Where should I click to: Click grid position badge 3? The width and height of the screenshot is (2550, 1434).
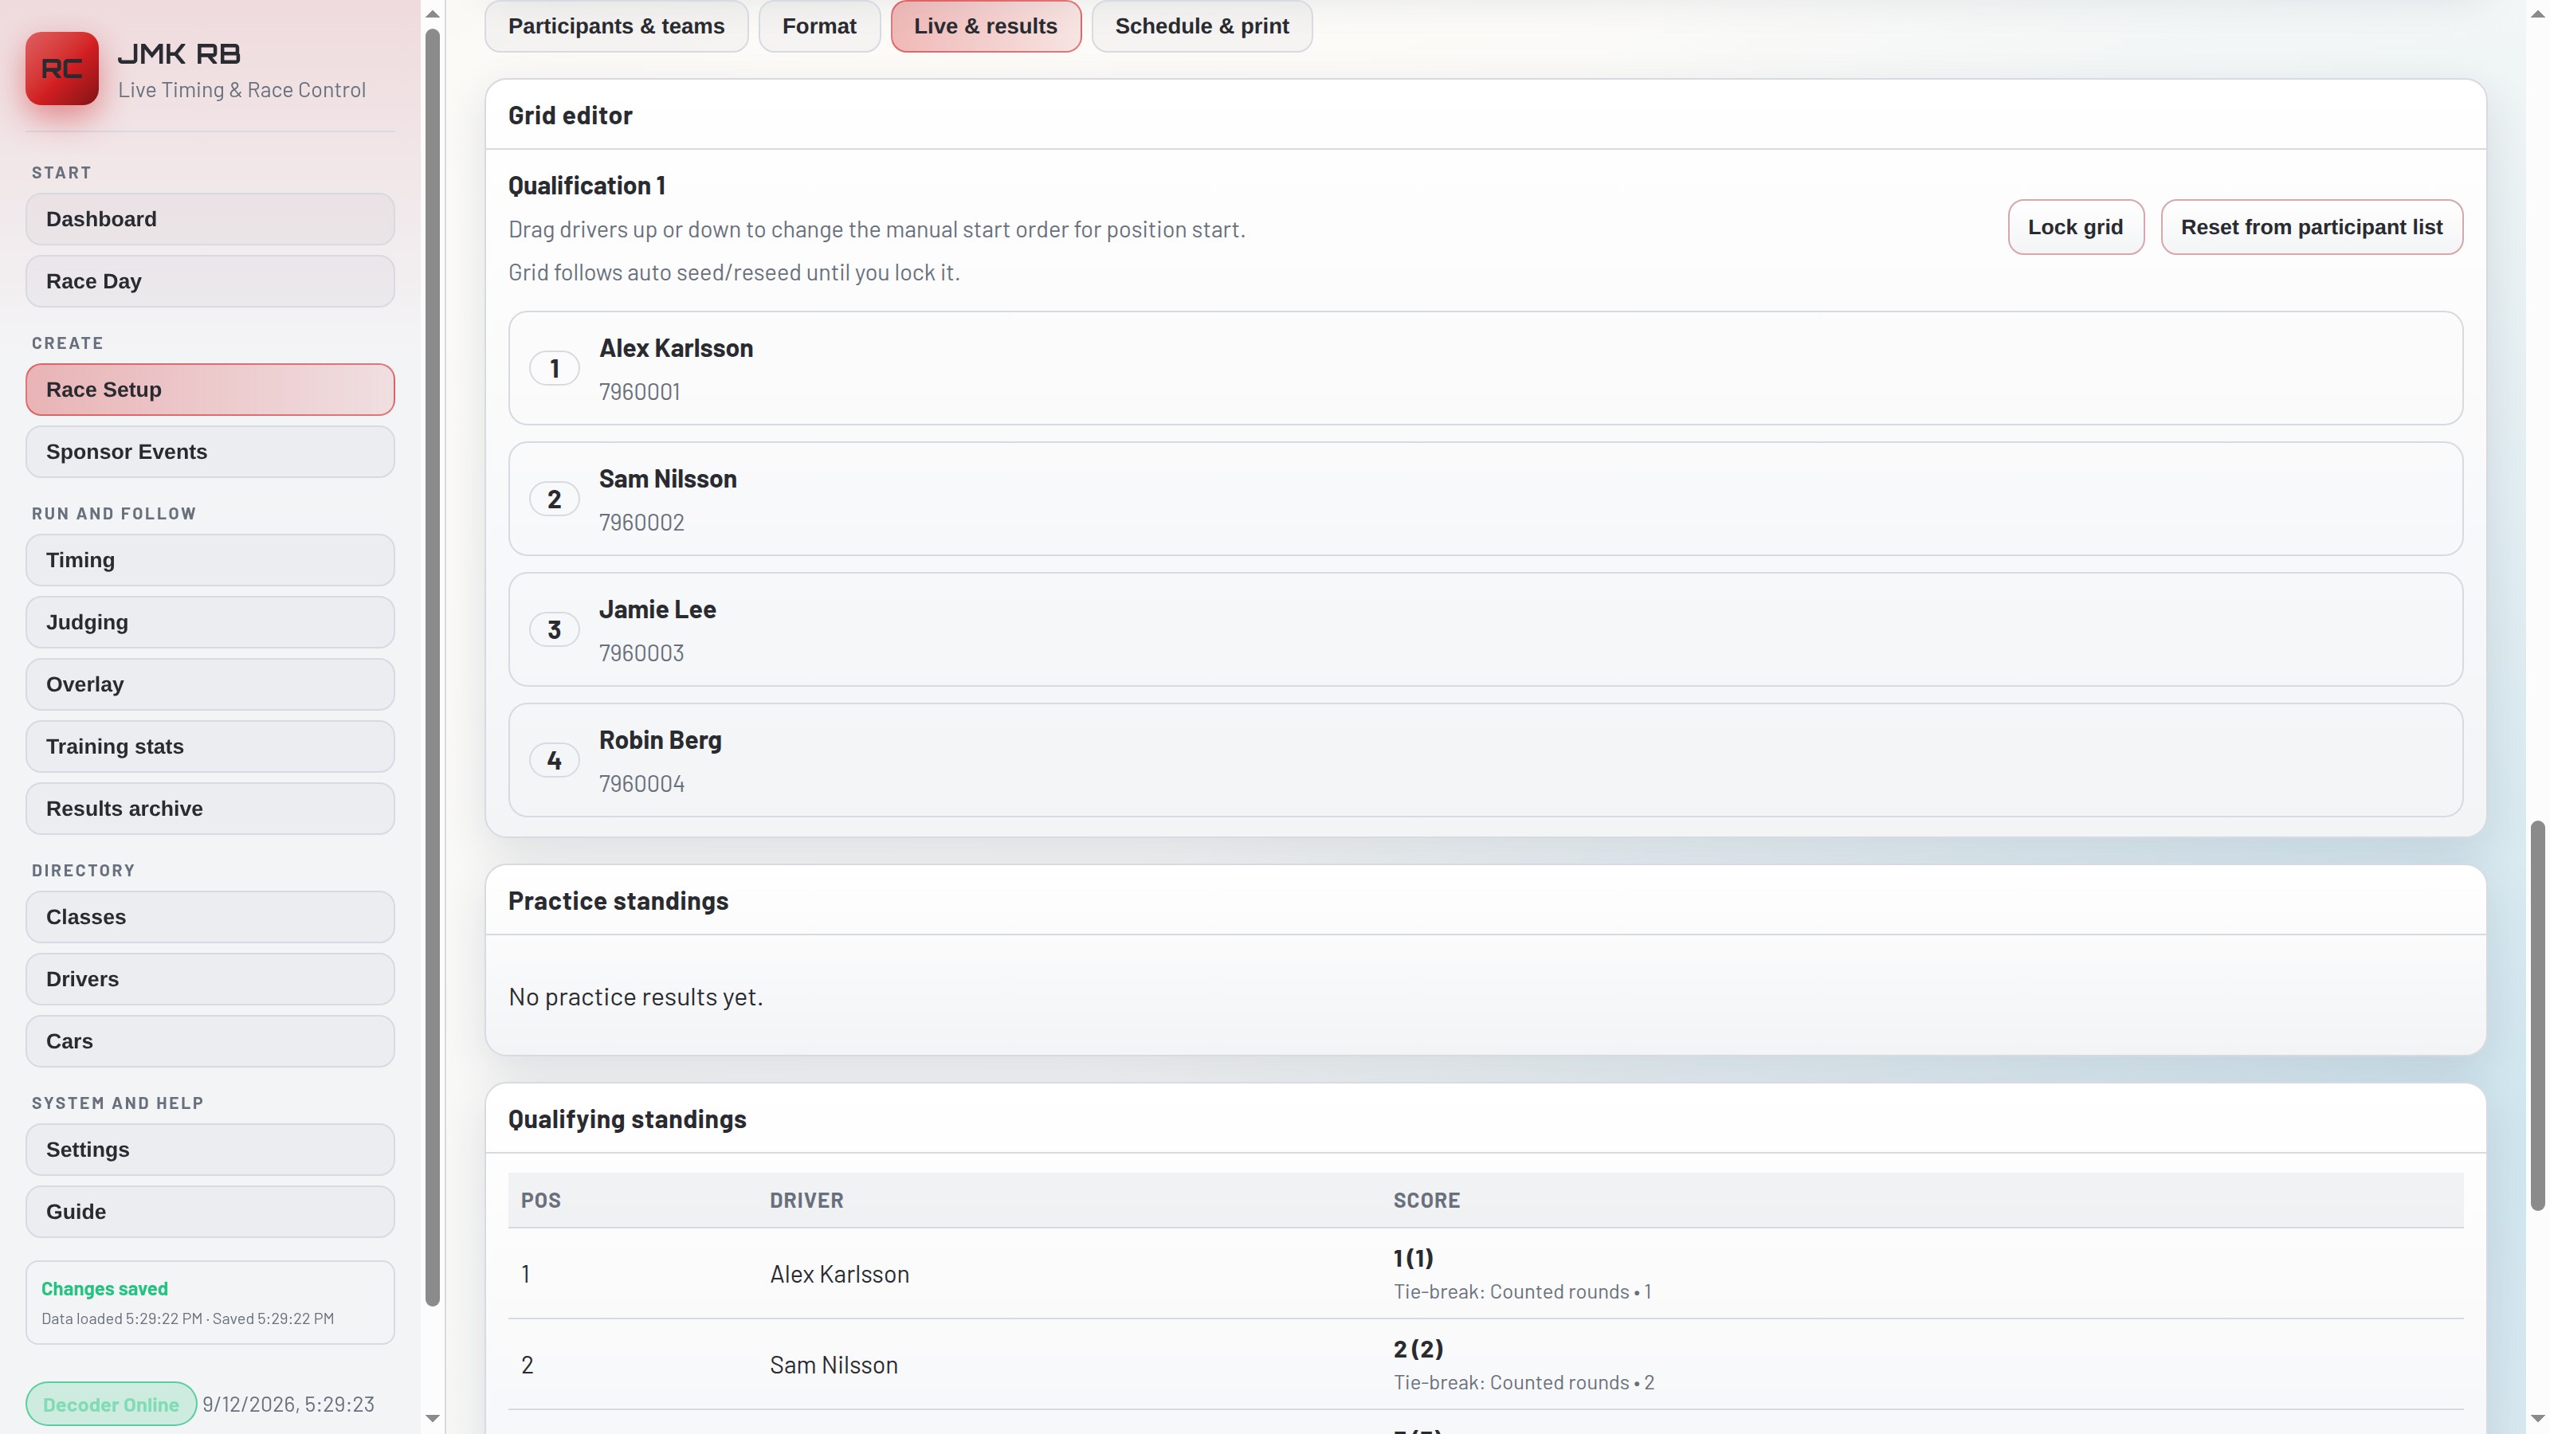click(555, 629)
